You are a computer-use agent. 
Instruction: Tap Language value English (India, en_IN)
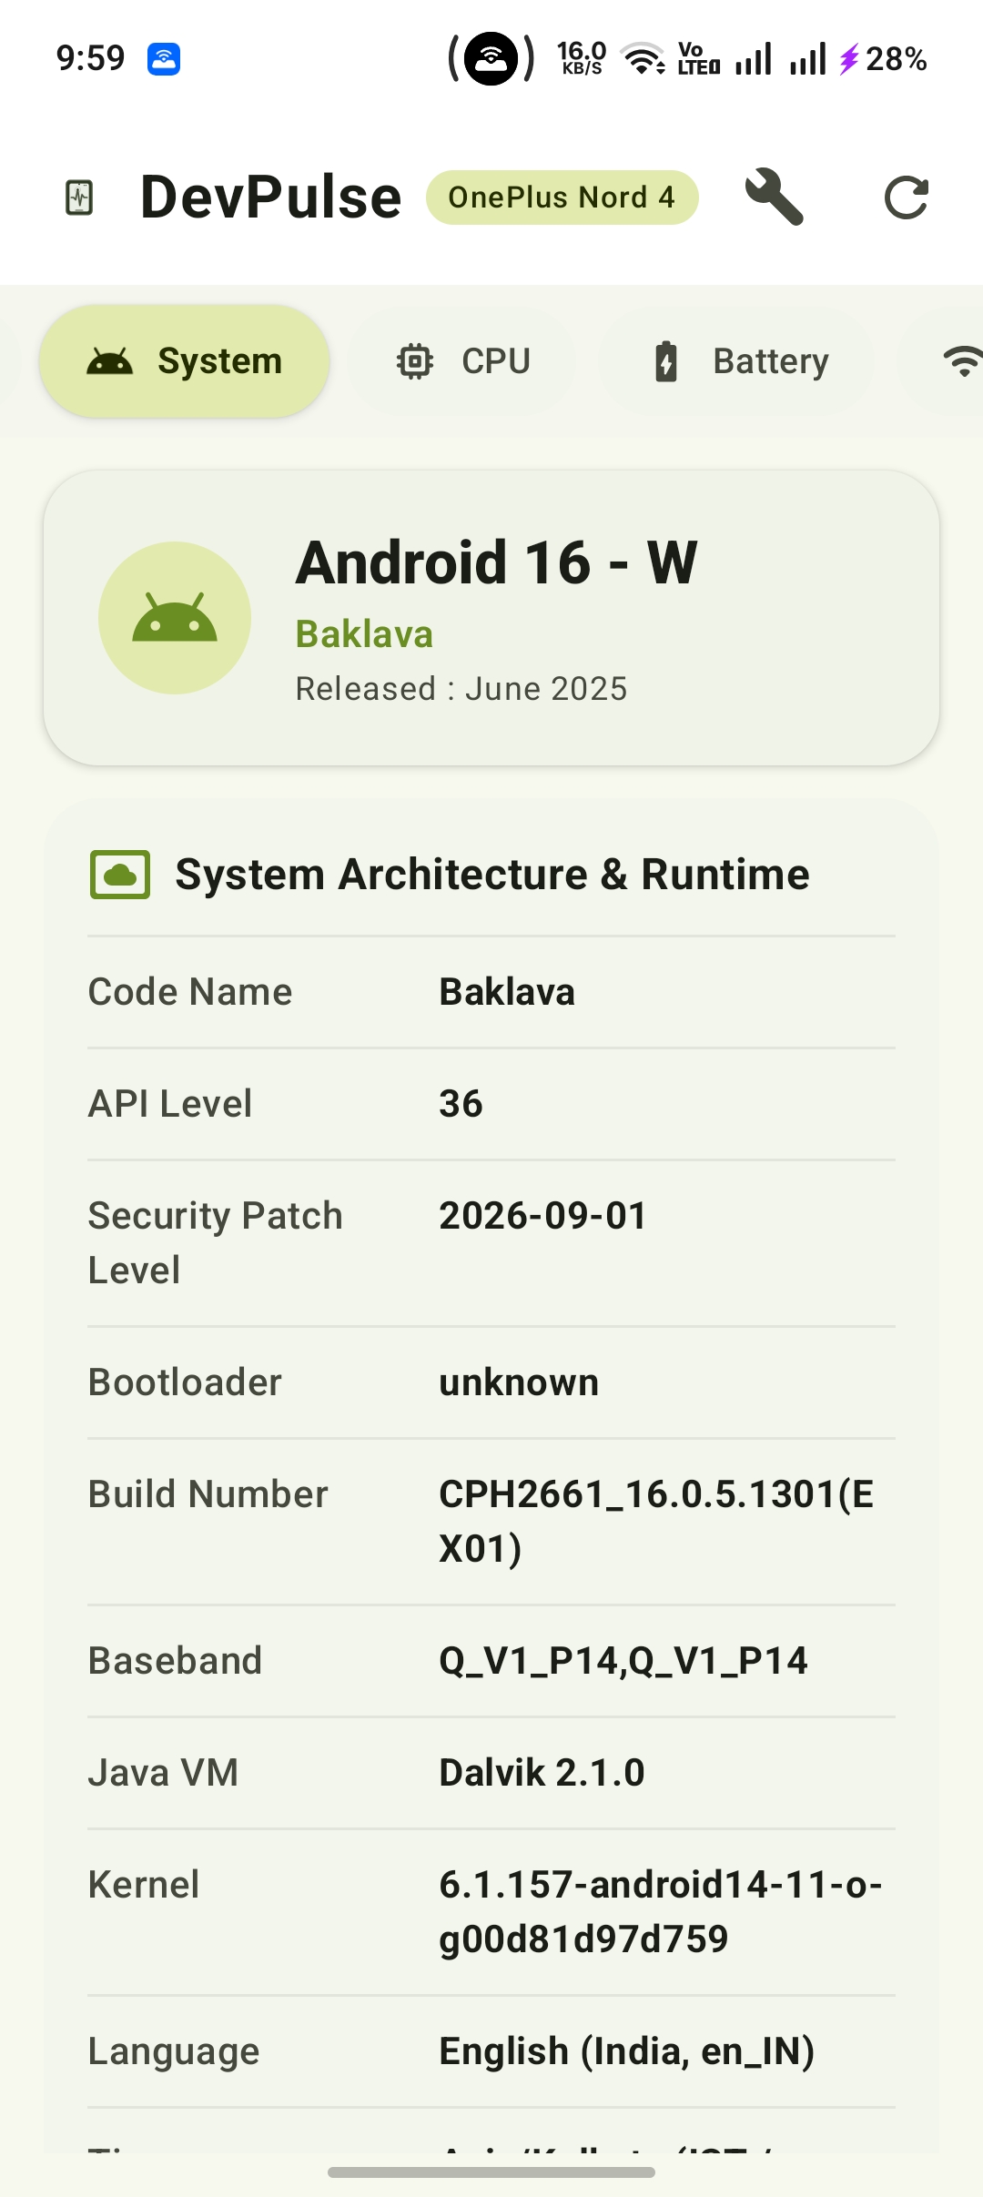[626, 2051]
